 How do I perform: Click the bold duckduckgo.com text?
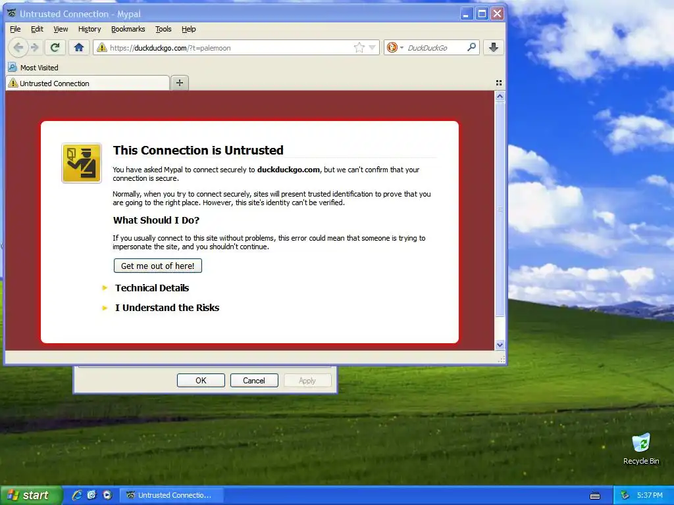tap(288, 170)
